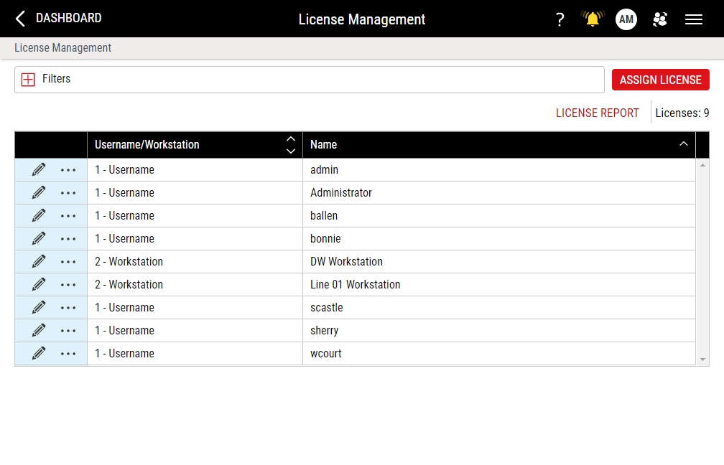This screenshot has width=724, height=465.
Task: Click 1 - Username cell in scastle row
Action: coord(195,308)
